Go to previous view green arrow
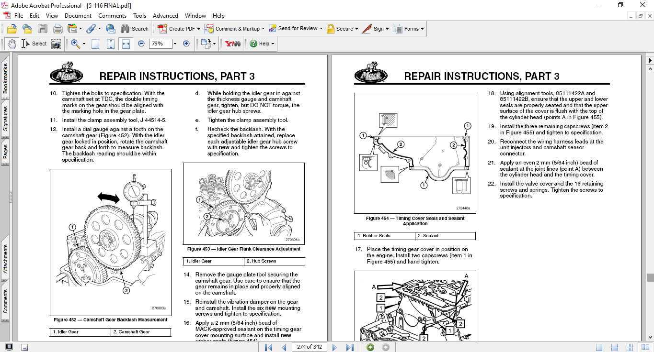Screen dimensions: 654x352 tap(370, 347)
